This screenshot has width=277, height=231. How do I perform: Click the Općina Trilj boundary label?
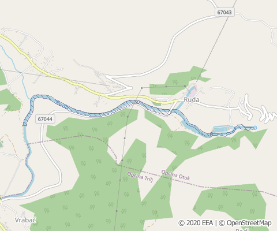pos(140,177)
